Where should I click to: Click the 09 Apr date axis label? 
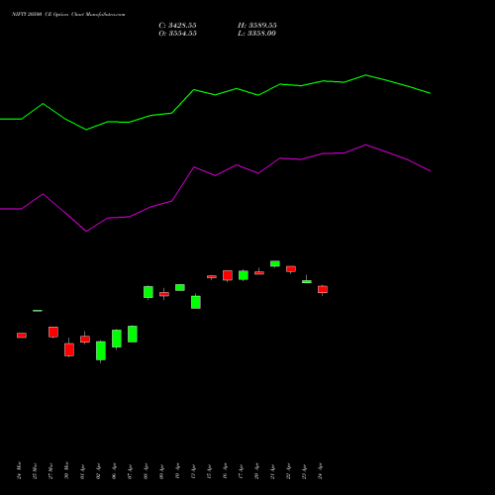coord(161,471)
